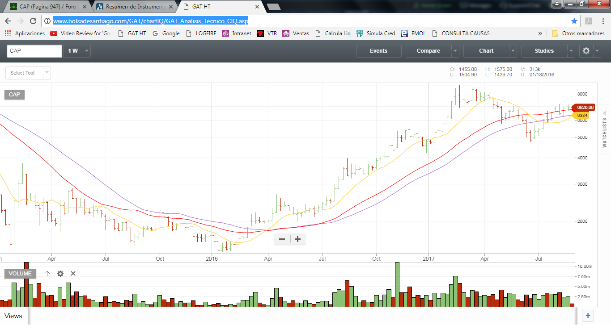The width and height of the screenshot is (611, 325).
Task: Open the VTR bookmark
Action: pos(267,33)
